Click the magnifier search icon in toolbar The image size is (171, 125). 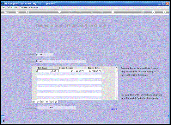[27, 12]
